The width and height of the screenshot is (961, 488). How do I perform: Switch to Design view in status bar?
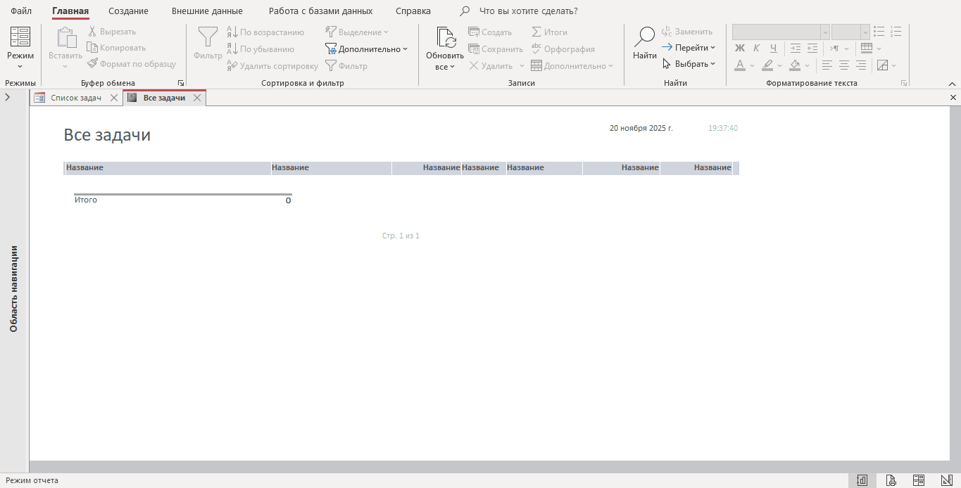[x=946, y=480]
